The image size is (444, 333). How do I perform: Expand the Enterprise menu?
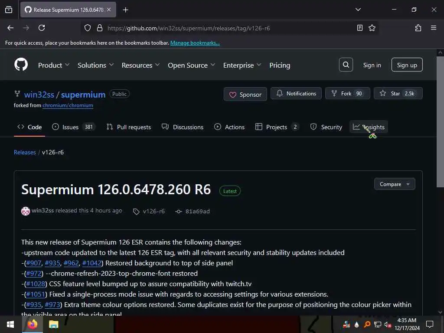coord(242,65)
